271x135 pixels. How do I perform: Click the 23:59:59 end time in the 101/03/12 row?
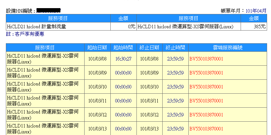[176, 115]
